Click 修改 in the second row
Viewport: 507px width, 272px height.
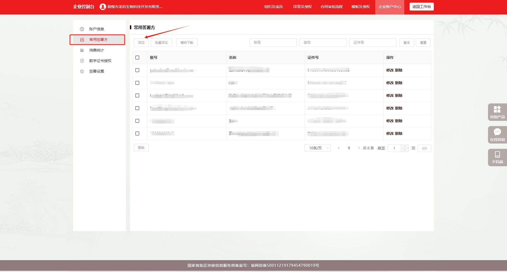click(390, 83)
